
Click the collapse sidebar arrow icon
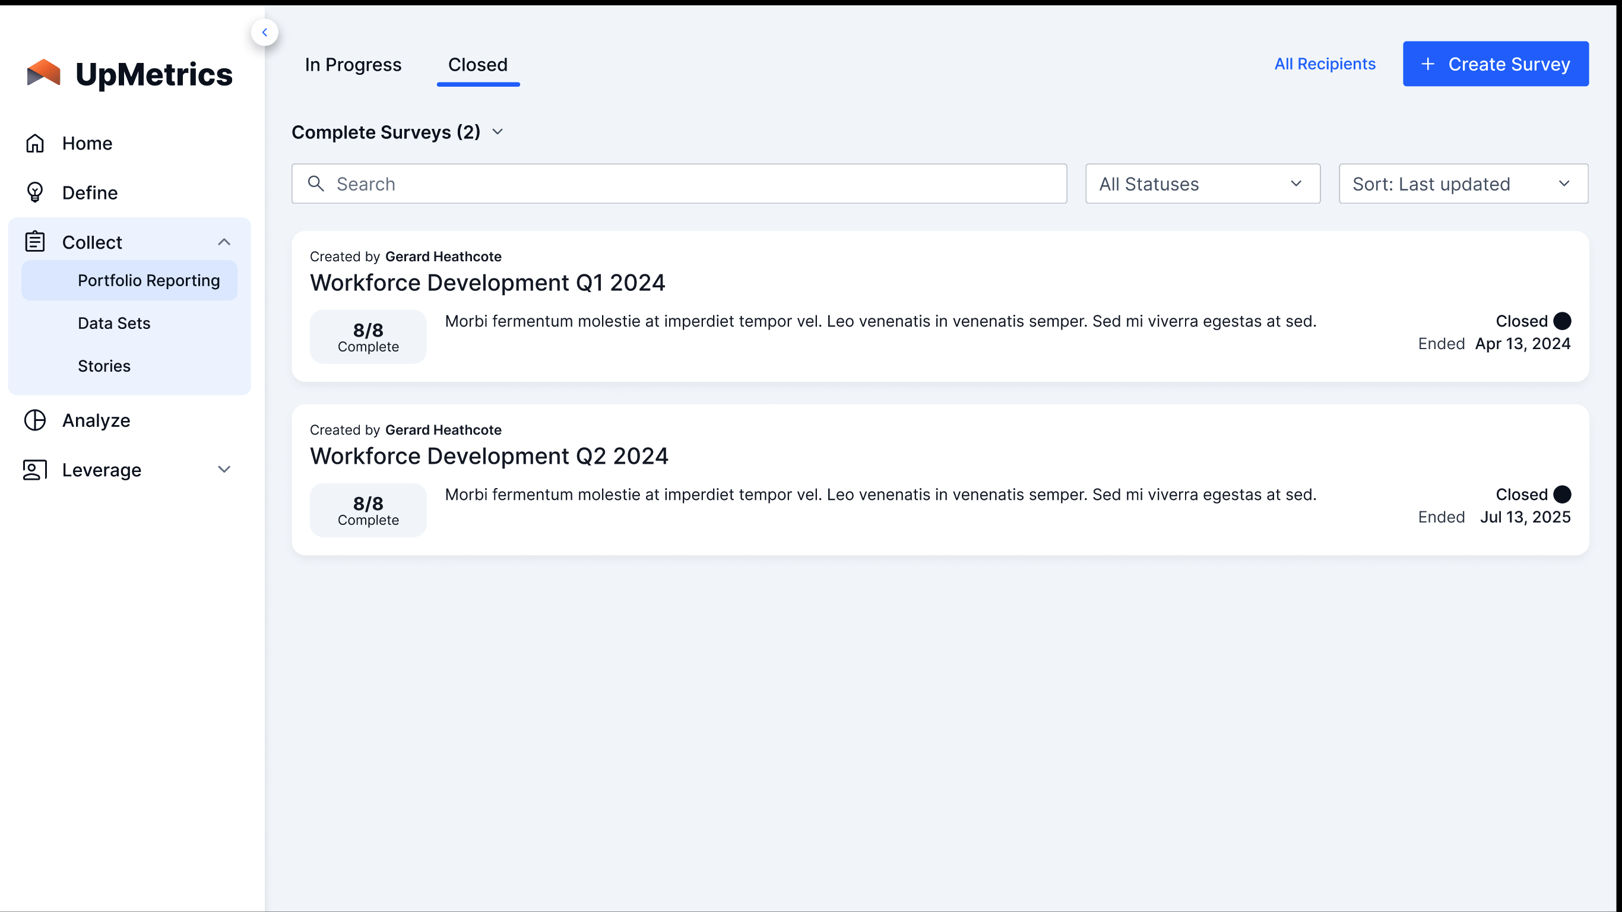pyautogui.click(x=264, y=32)
